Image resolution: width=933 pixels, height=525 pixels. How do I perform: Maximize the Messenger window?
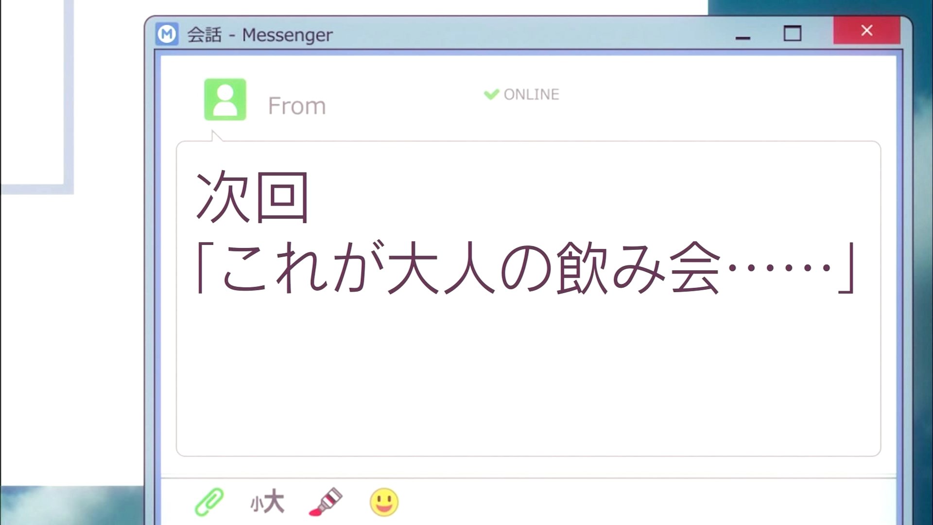tap(792, 34)
